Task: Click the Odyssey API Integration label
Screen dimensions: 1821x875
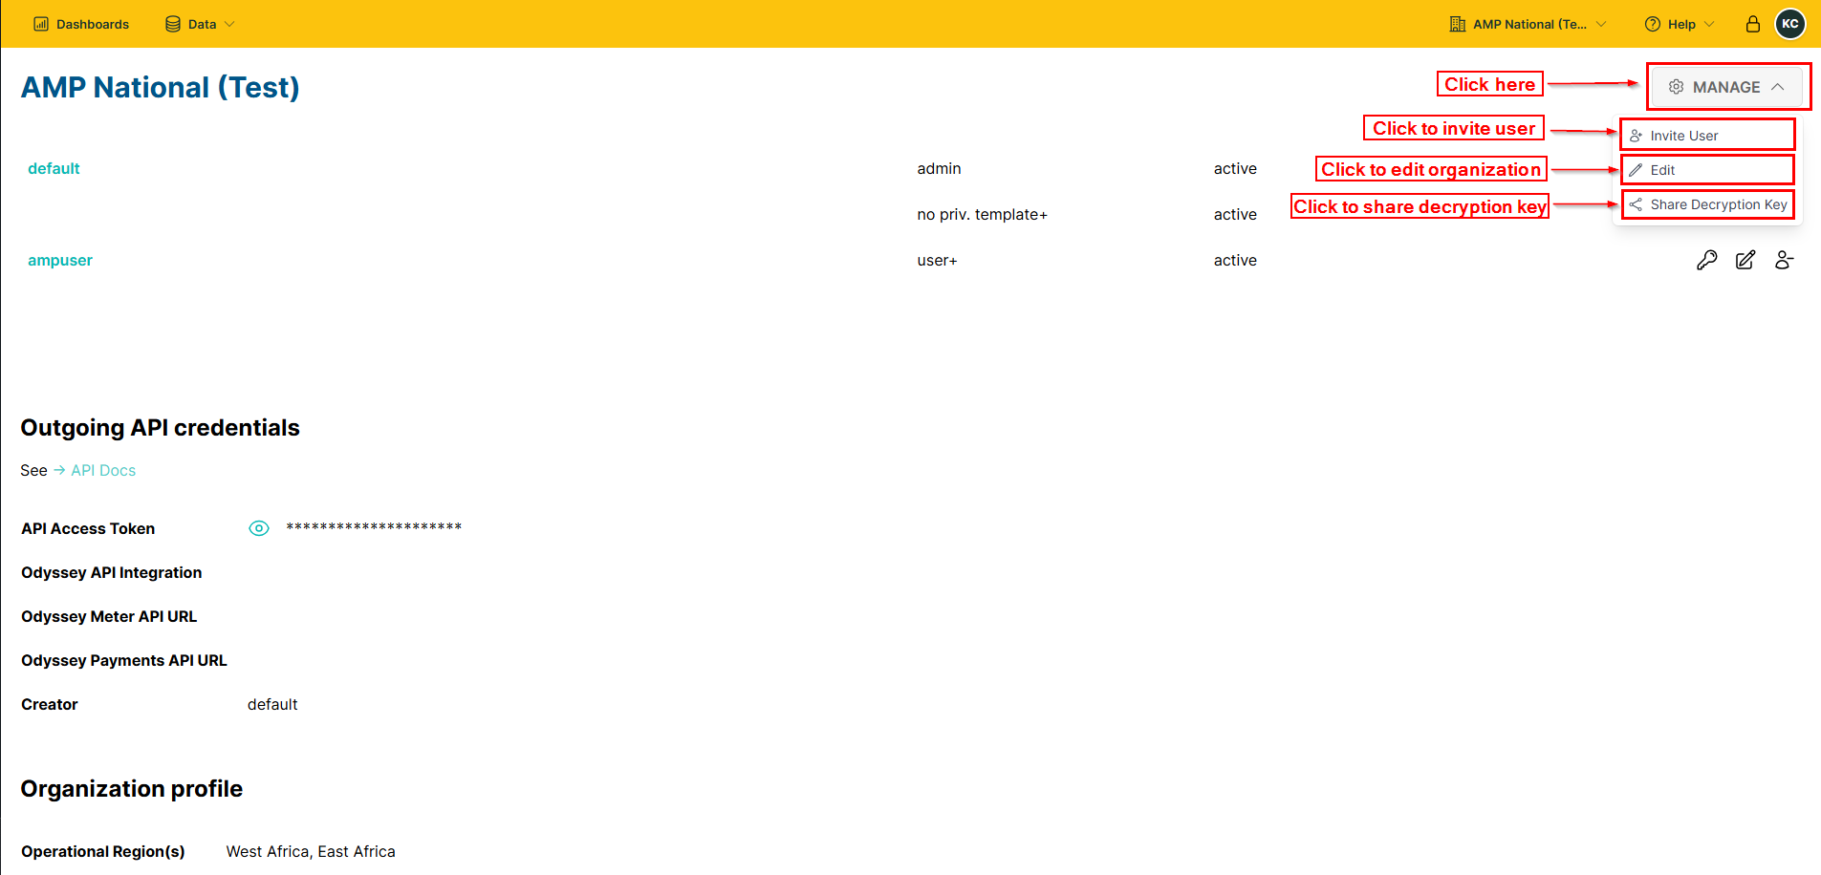Action: coord(112,572)
